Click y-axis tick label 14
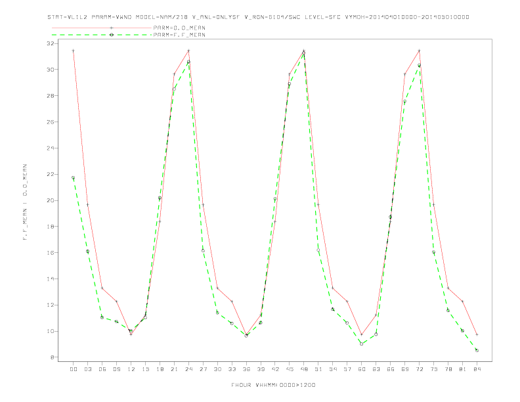Image resolution: width=520 pixels, height=402 pixels. pyautogui.click(x=51, y=279)
